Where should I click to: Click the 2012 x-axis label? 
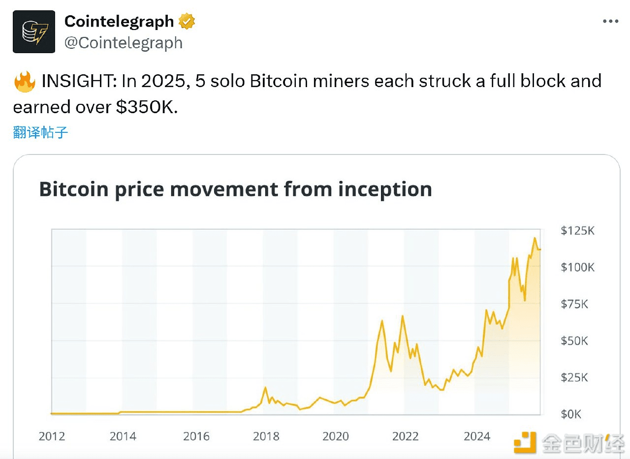click(52, 436)
